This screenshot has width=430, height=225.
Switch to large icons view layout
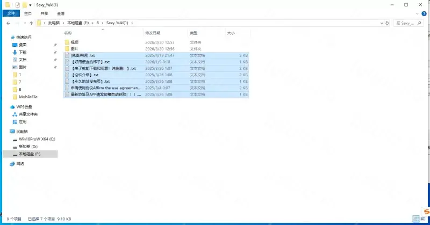[x=425, y=220]
